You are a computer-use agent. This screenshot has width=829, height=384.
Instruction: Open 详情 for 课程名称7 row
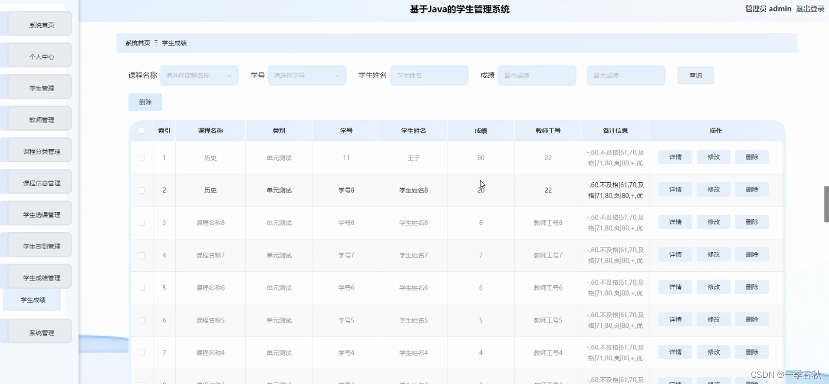tap(675, 254)
